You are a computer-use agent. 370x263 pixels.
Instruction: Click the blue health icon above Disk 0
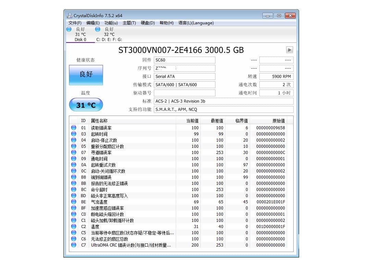point(69,29)
